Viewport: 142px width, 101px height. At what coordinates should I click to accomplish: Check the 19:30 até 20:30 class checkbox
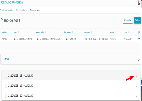6,86
